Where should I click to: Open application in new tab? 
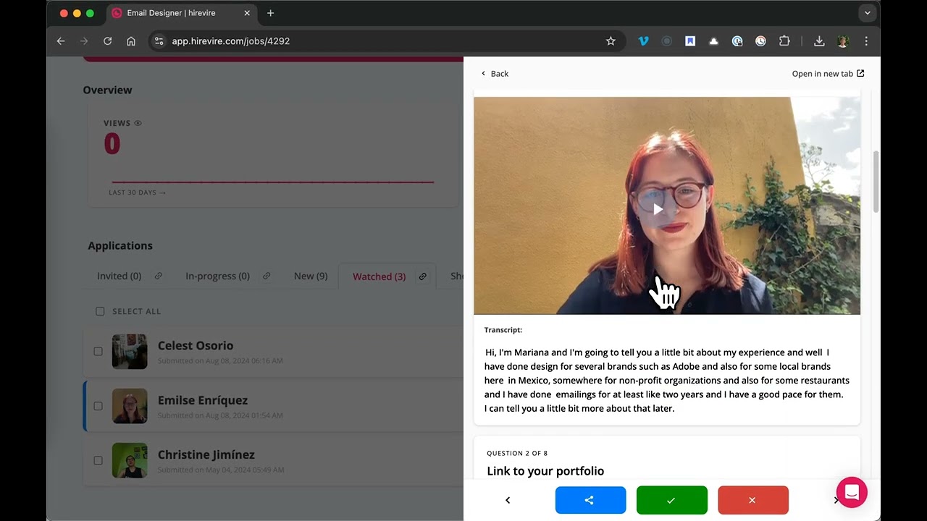[x=828, y=74]
